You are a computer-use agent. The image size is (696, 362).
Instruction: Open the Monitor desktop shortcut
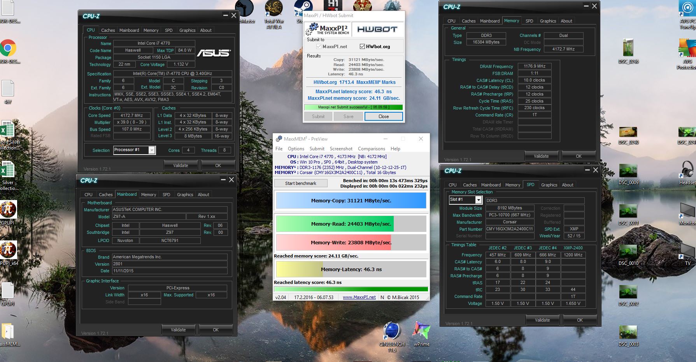(688, 213)
